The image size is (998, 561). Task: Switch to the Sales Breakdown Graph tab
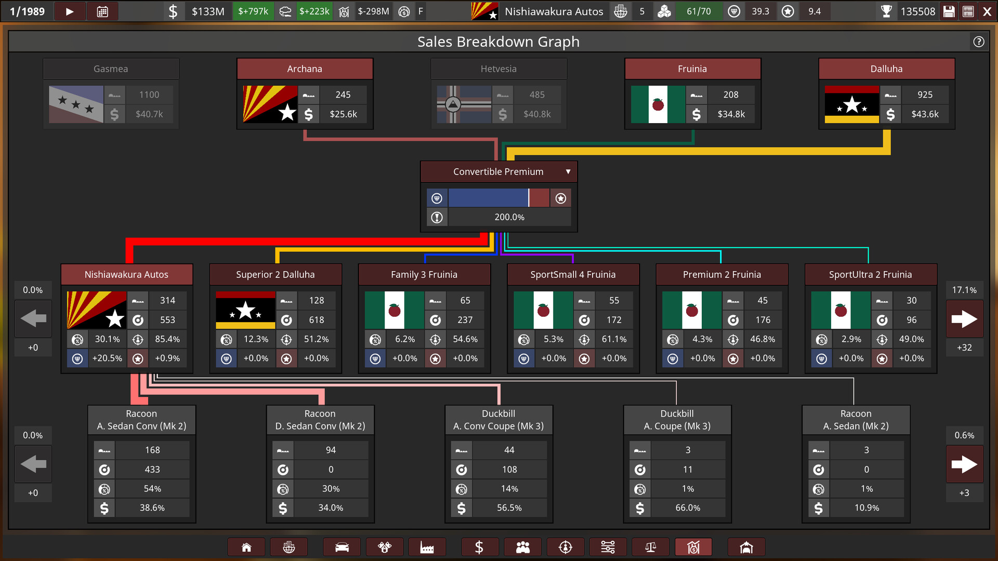693,546
